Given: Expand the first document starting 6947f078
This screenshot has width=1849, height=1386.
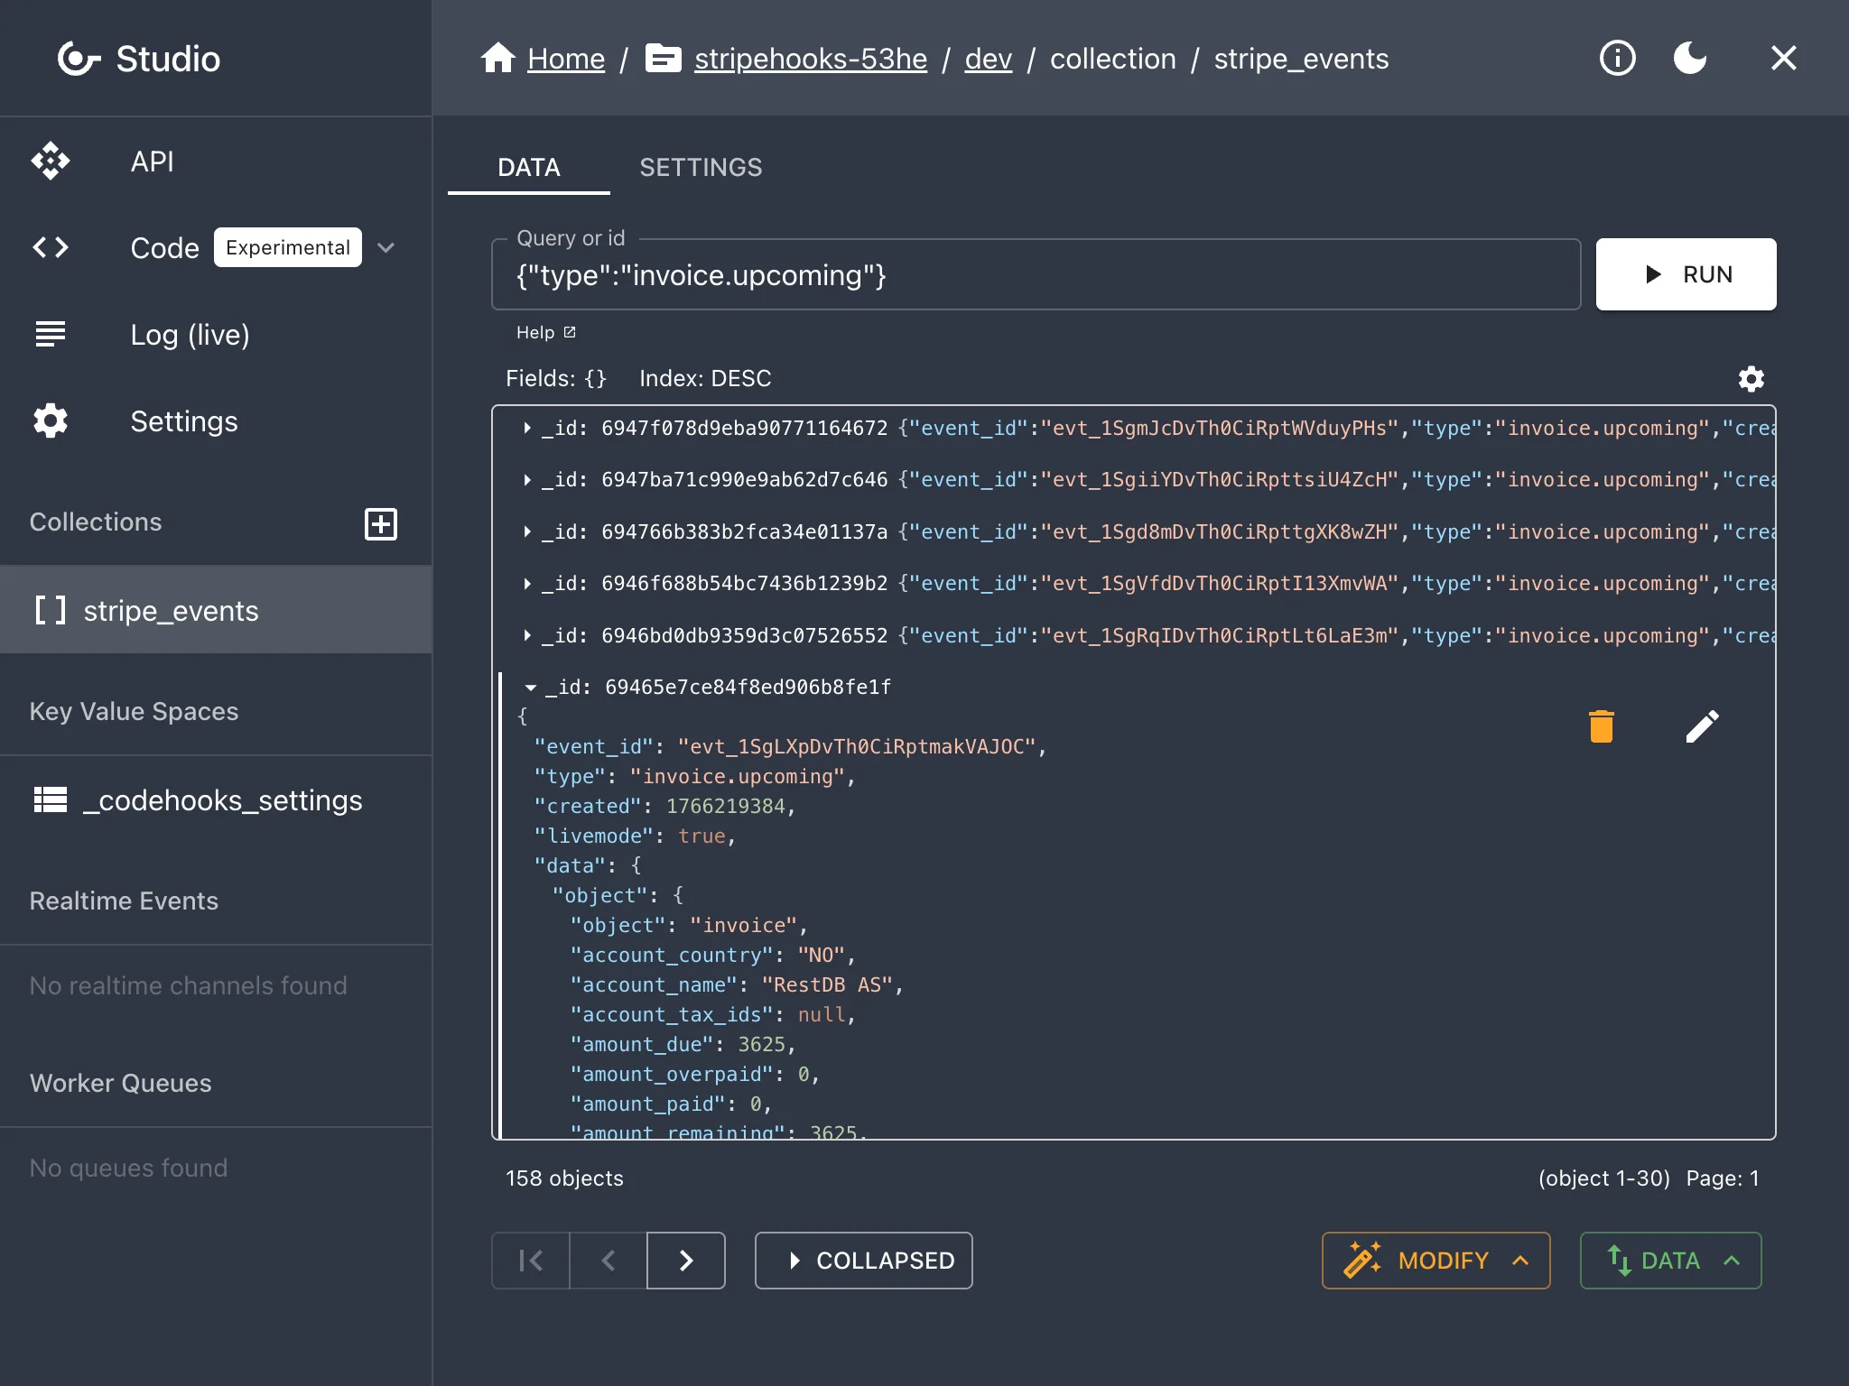Looking at the screenshot, I should (528, 428).
